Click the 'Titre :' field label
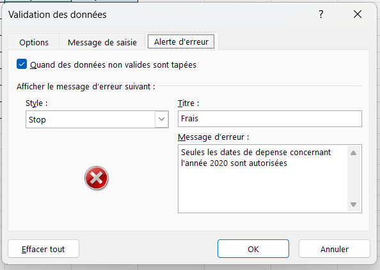 coord(188,103)
